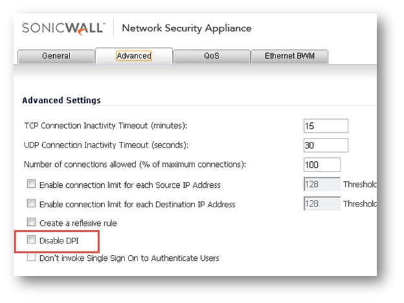404x303 pixels.
Task: Tick the Disable DPI checkbox
Action: 30,241
